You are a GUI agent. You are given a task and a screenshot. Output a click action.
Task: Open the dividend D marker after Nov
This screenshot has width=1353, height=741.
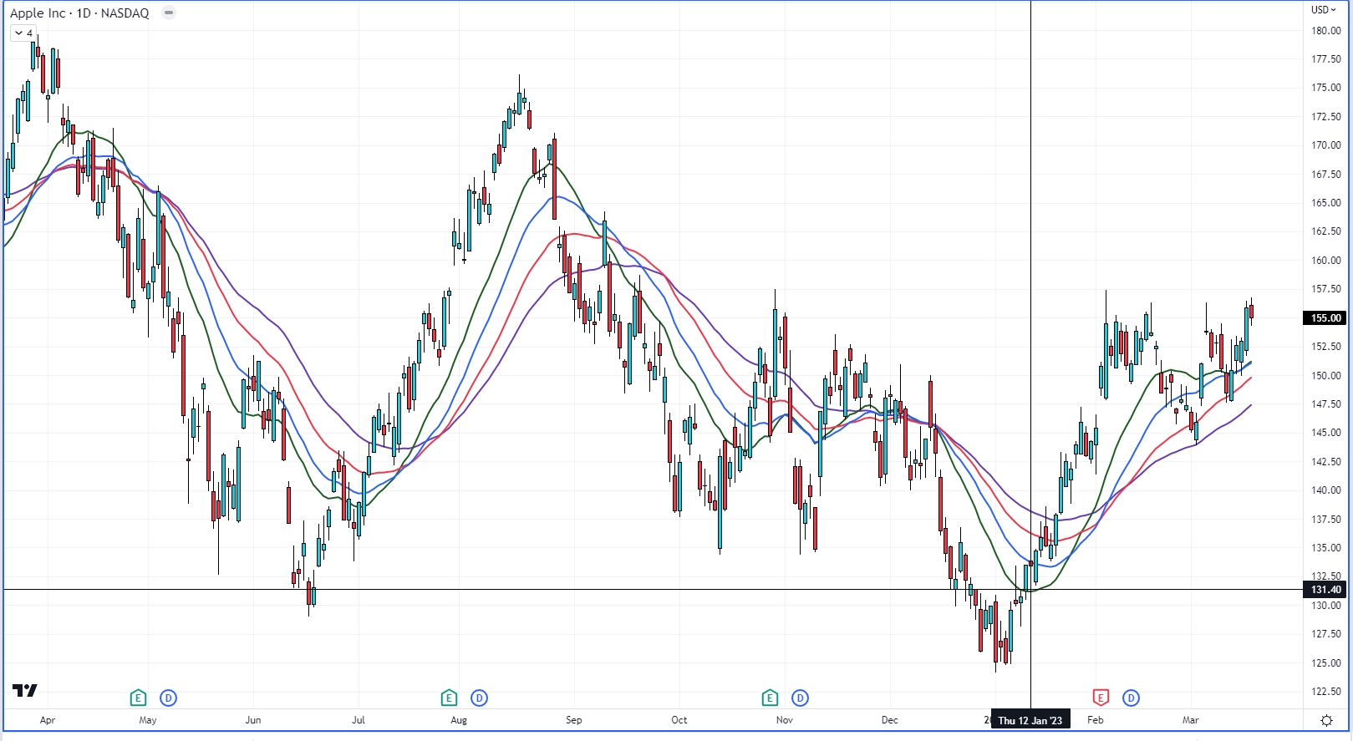(800, 698)
